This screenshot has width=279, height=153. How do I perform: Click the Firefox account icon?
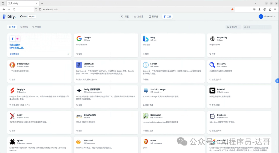click(x=265, y=10)
